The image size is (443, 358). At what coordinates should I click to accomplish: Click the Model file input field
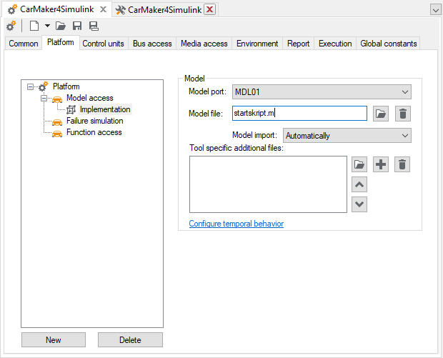click(299, 114)
